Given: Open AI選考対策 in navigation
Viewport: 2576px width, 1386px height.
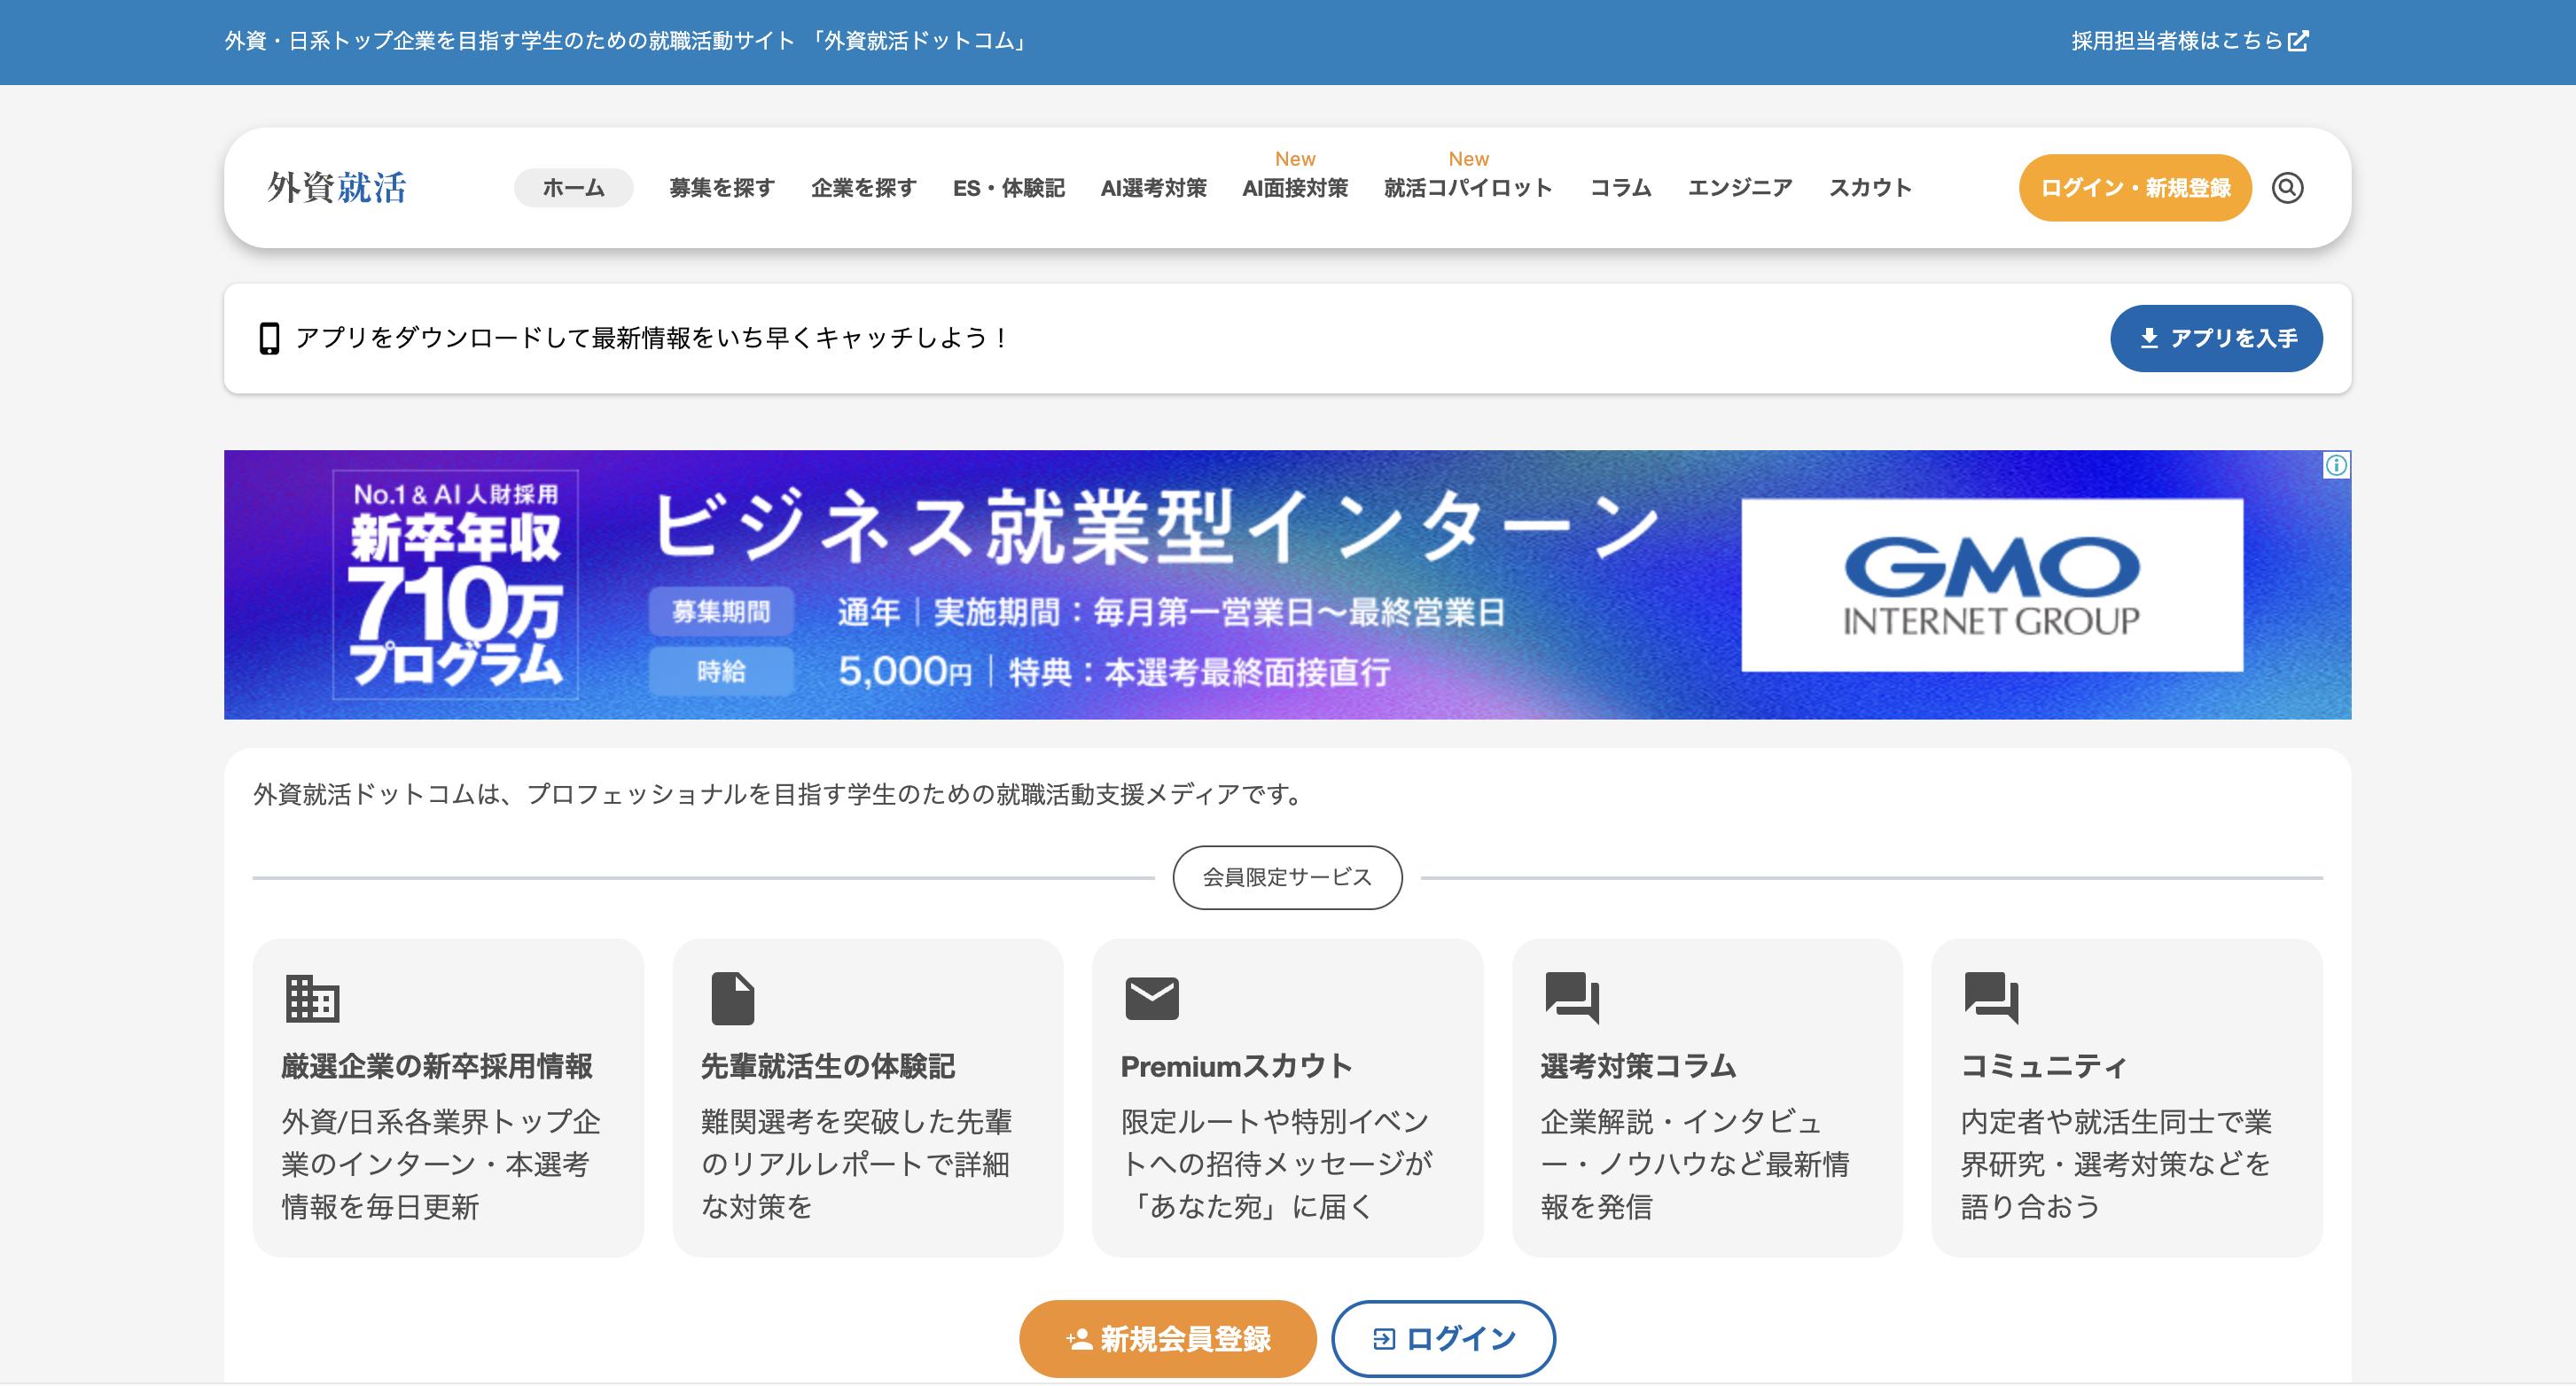Looking at the screenshot, I should 1153,188.
